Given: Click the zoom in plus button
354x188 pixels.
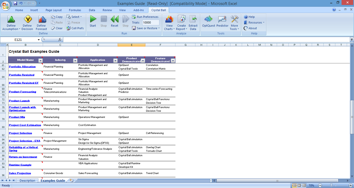Looking at the screenshot, I should click(350, 185).
